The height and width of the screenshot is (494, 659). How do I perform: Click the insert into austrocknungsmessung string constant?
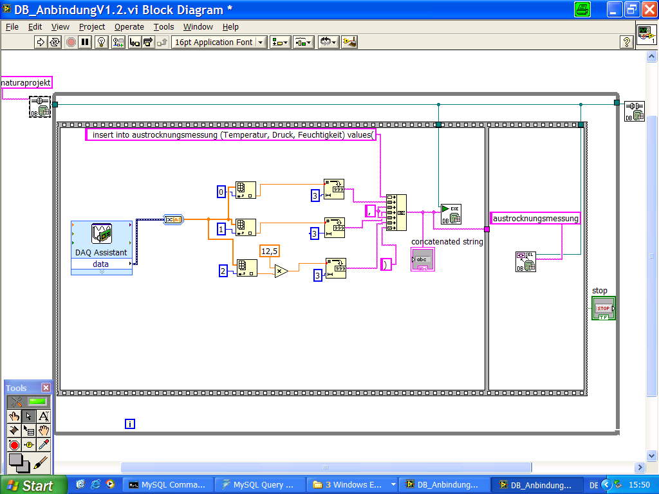(x=231, y=135)
